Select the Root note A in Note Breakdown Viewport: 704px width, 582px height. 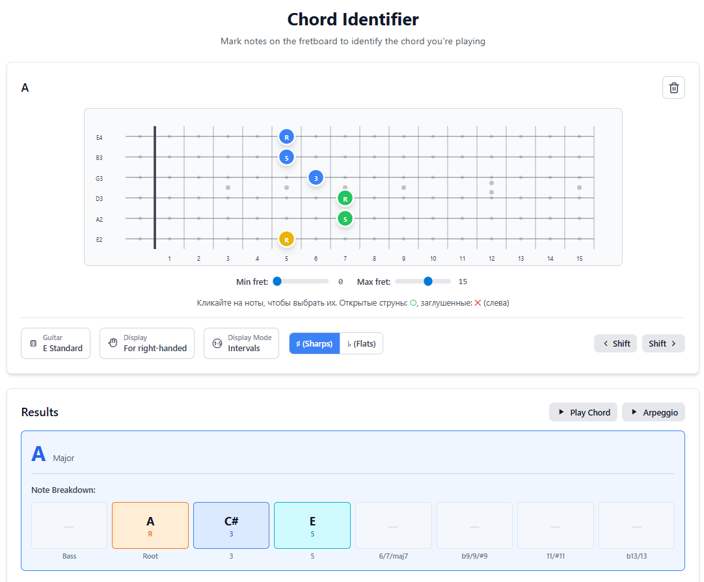(150, 525)
